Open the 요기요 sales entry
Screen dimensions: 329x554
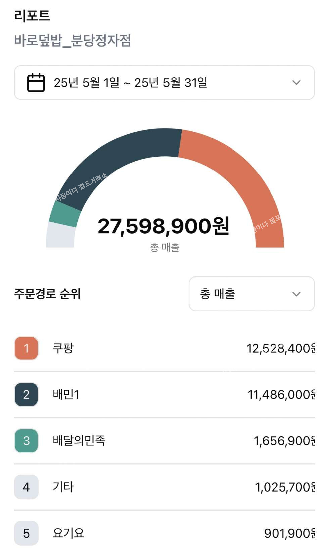click(x=164, y=533)
